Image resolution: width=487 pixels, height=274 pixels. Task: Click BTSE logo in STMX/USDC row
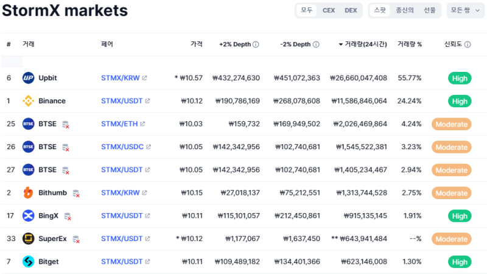pyautogui.click(x=28, y=147)
